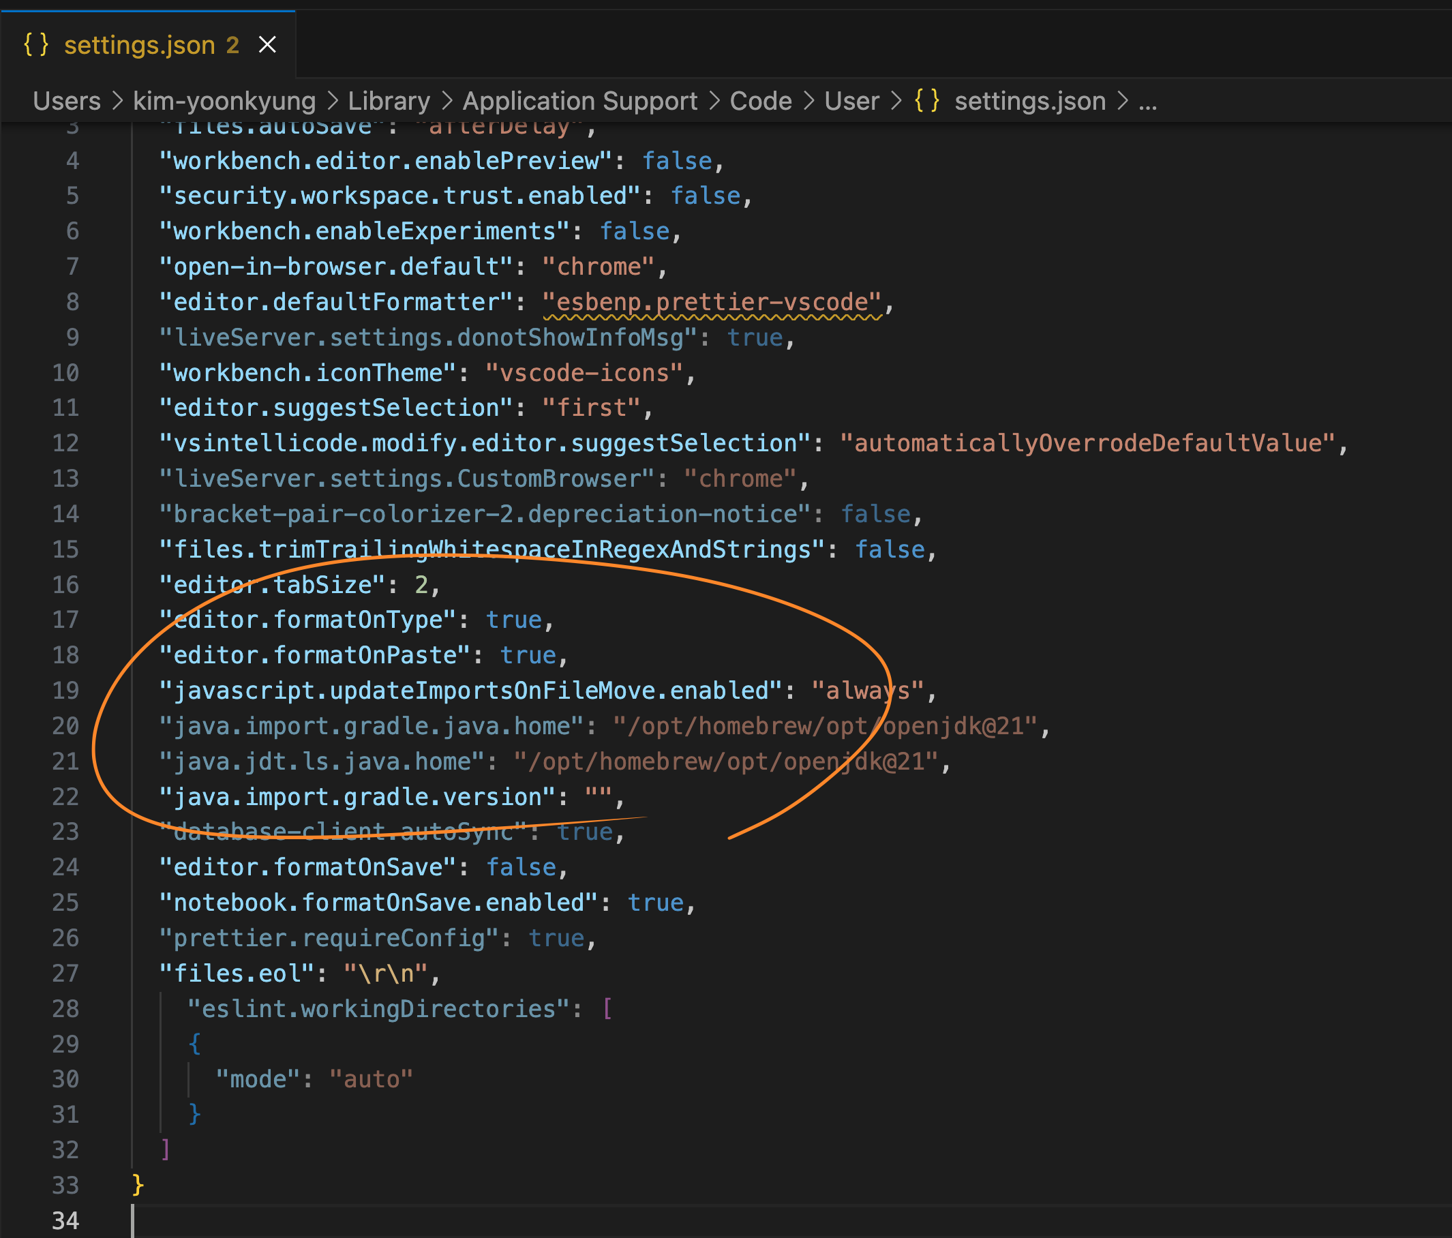
Task: Click the opening curly brace on line 29
Action: pos(194,1044)
